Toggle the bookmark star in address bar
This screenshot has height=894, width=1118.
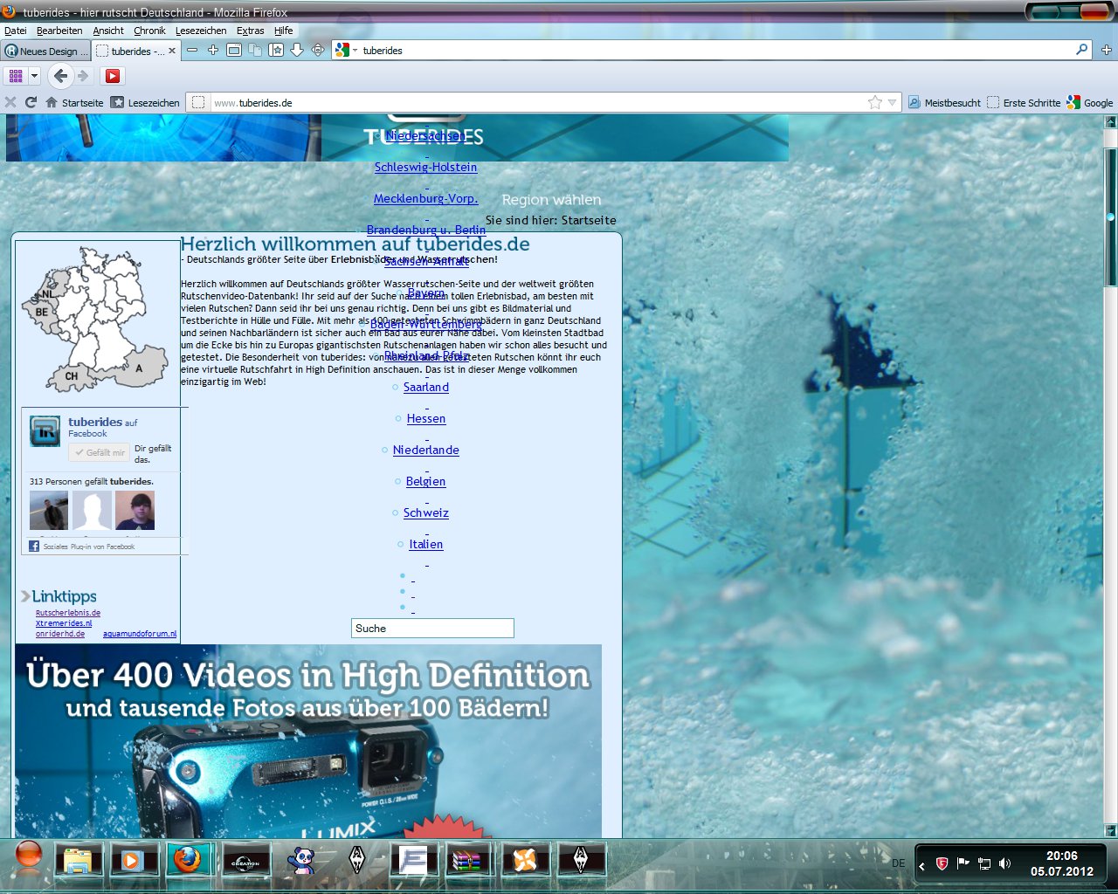874,102
